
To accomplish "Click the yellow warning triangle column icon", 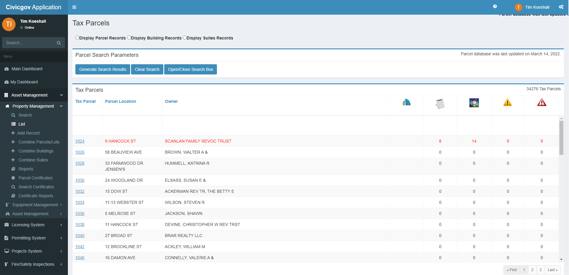I will click(x=508, y=103).
